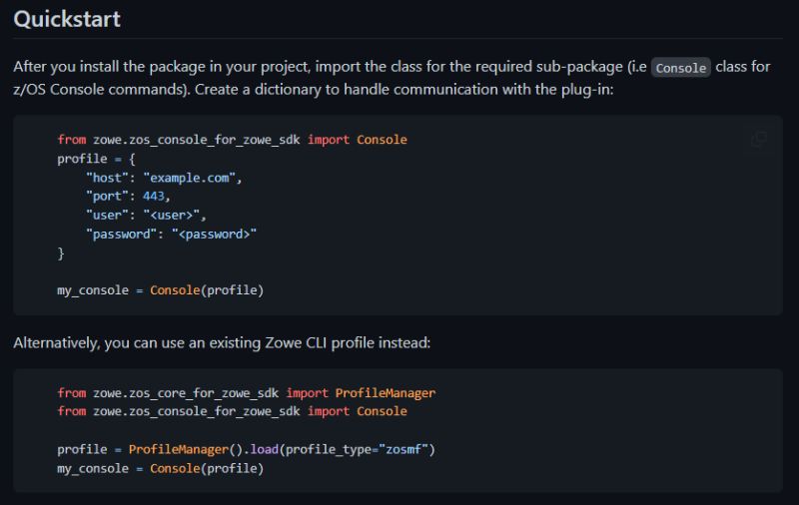Click zowe.zos_core_for_zowe_sdk module name

(186, 393)
